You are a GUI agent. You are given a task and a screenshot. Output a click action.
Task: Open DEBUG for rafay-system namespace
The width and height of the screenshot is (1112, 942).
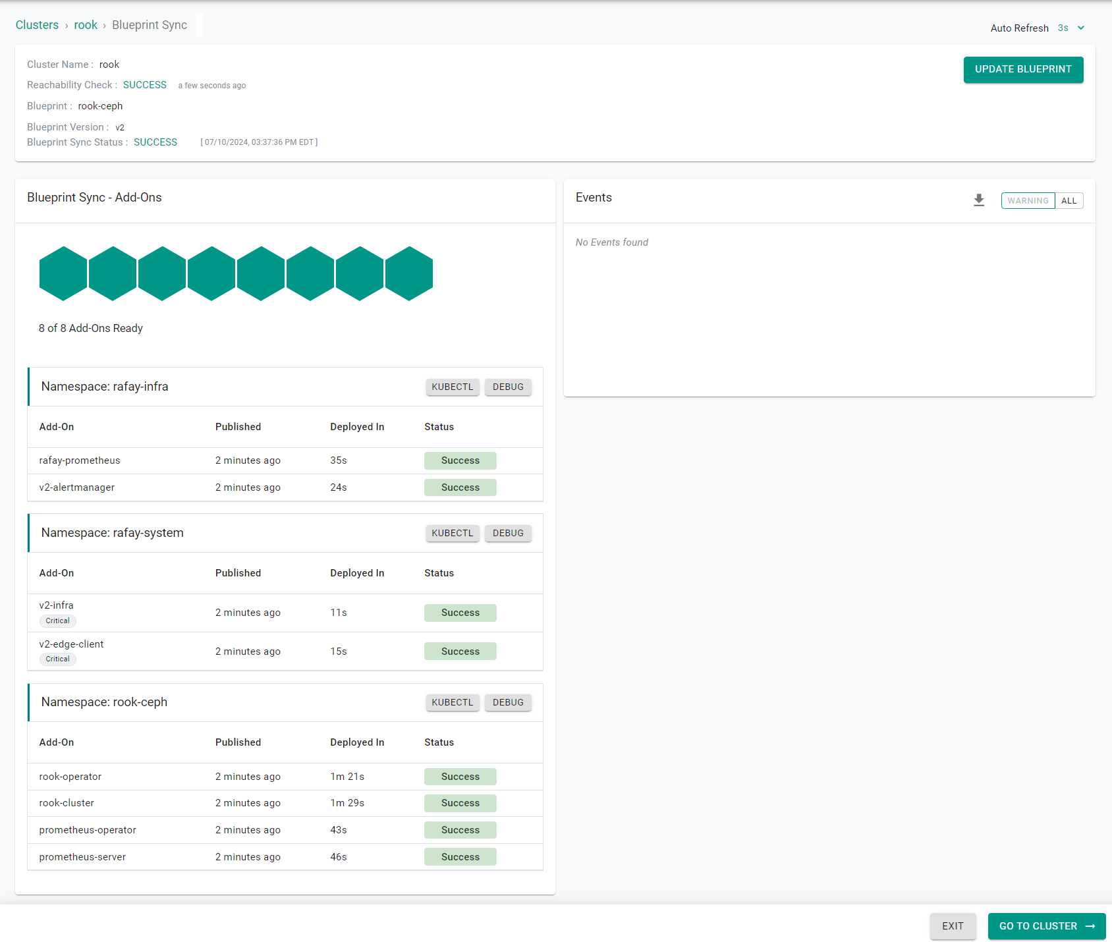(508, 533)
